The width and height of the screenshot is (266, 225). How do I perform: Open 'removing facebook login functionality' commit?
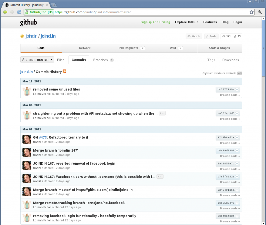85,216
